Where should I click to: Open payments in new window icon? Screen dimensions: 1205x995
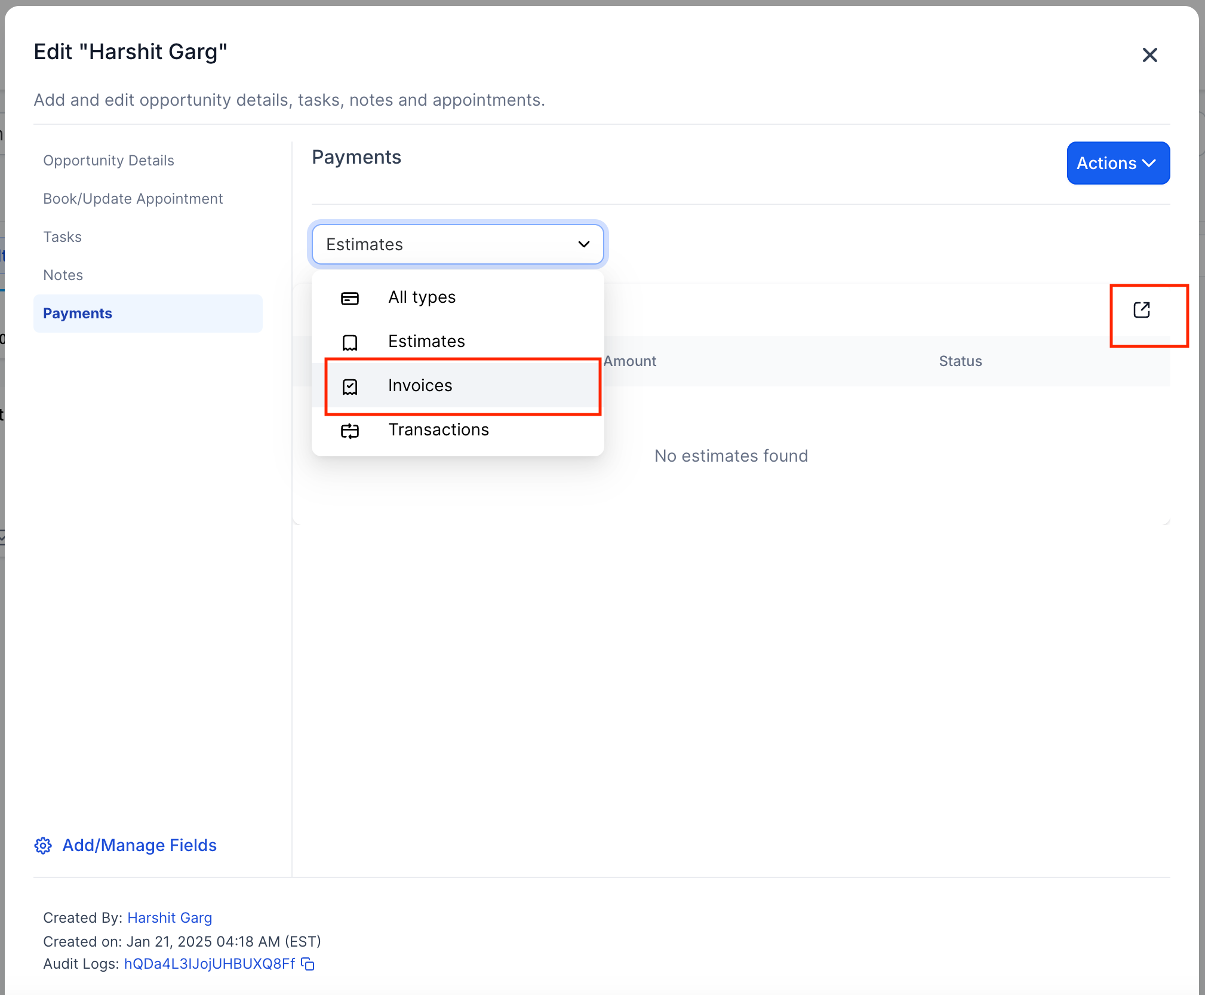[1141, 310]
